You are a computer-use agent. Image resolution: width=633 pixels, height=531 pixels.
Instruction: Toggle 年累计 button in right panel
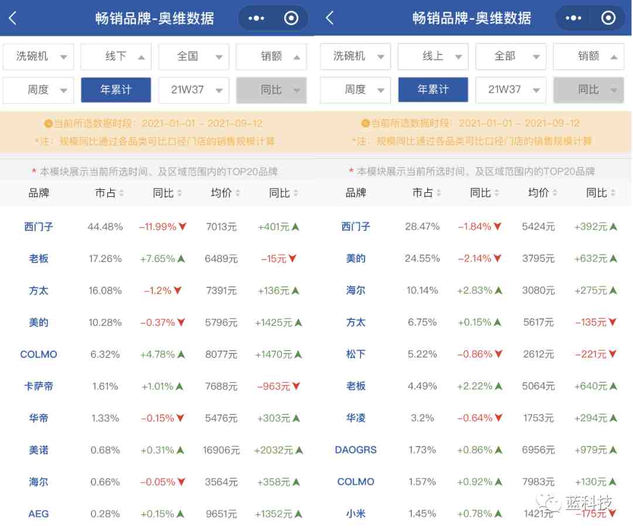pyautogui.click(x=433, y=90)
